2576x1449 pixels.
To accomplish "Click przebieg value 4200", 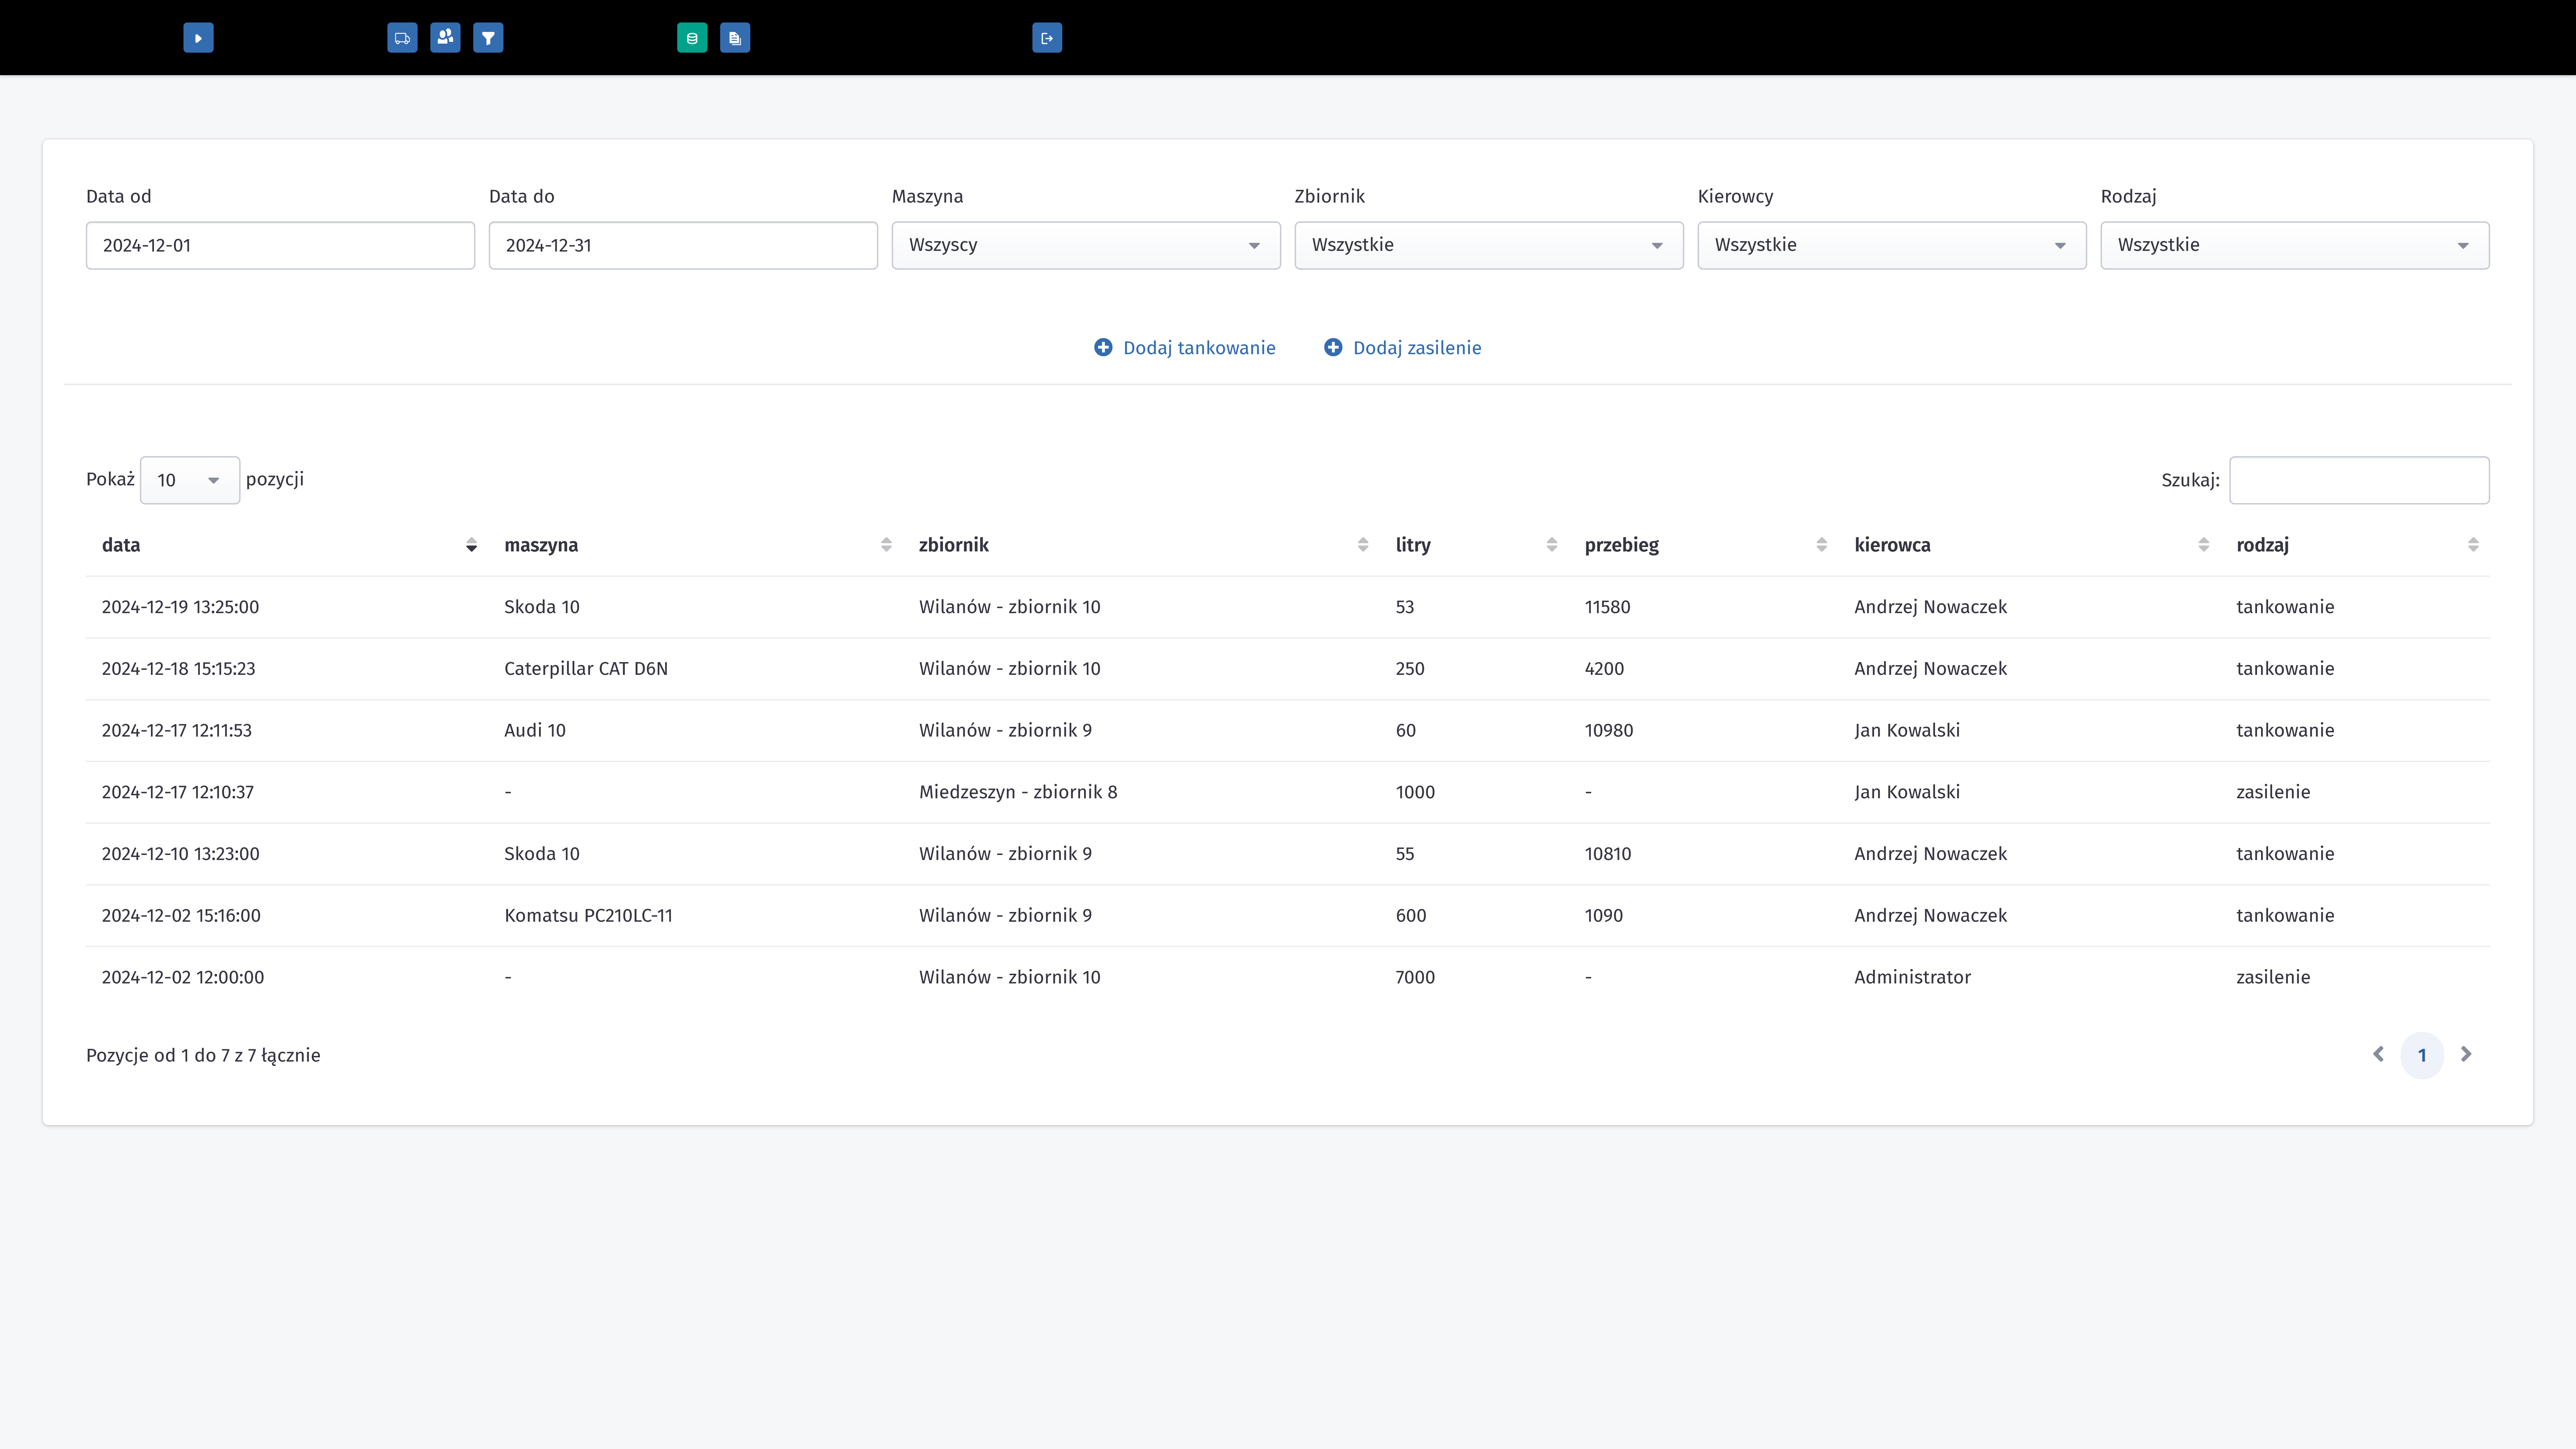I will [1604, 669].
